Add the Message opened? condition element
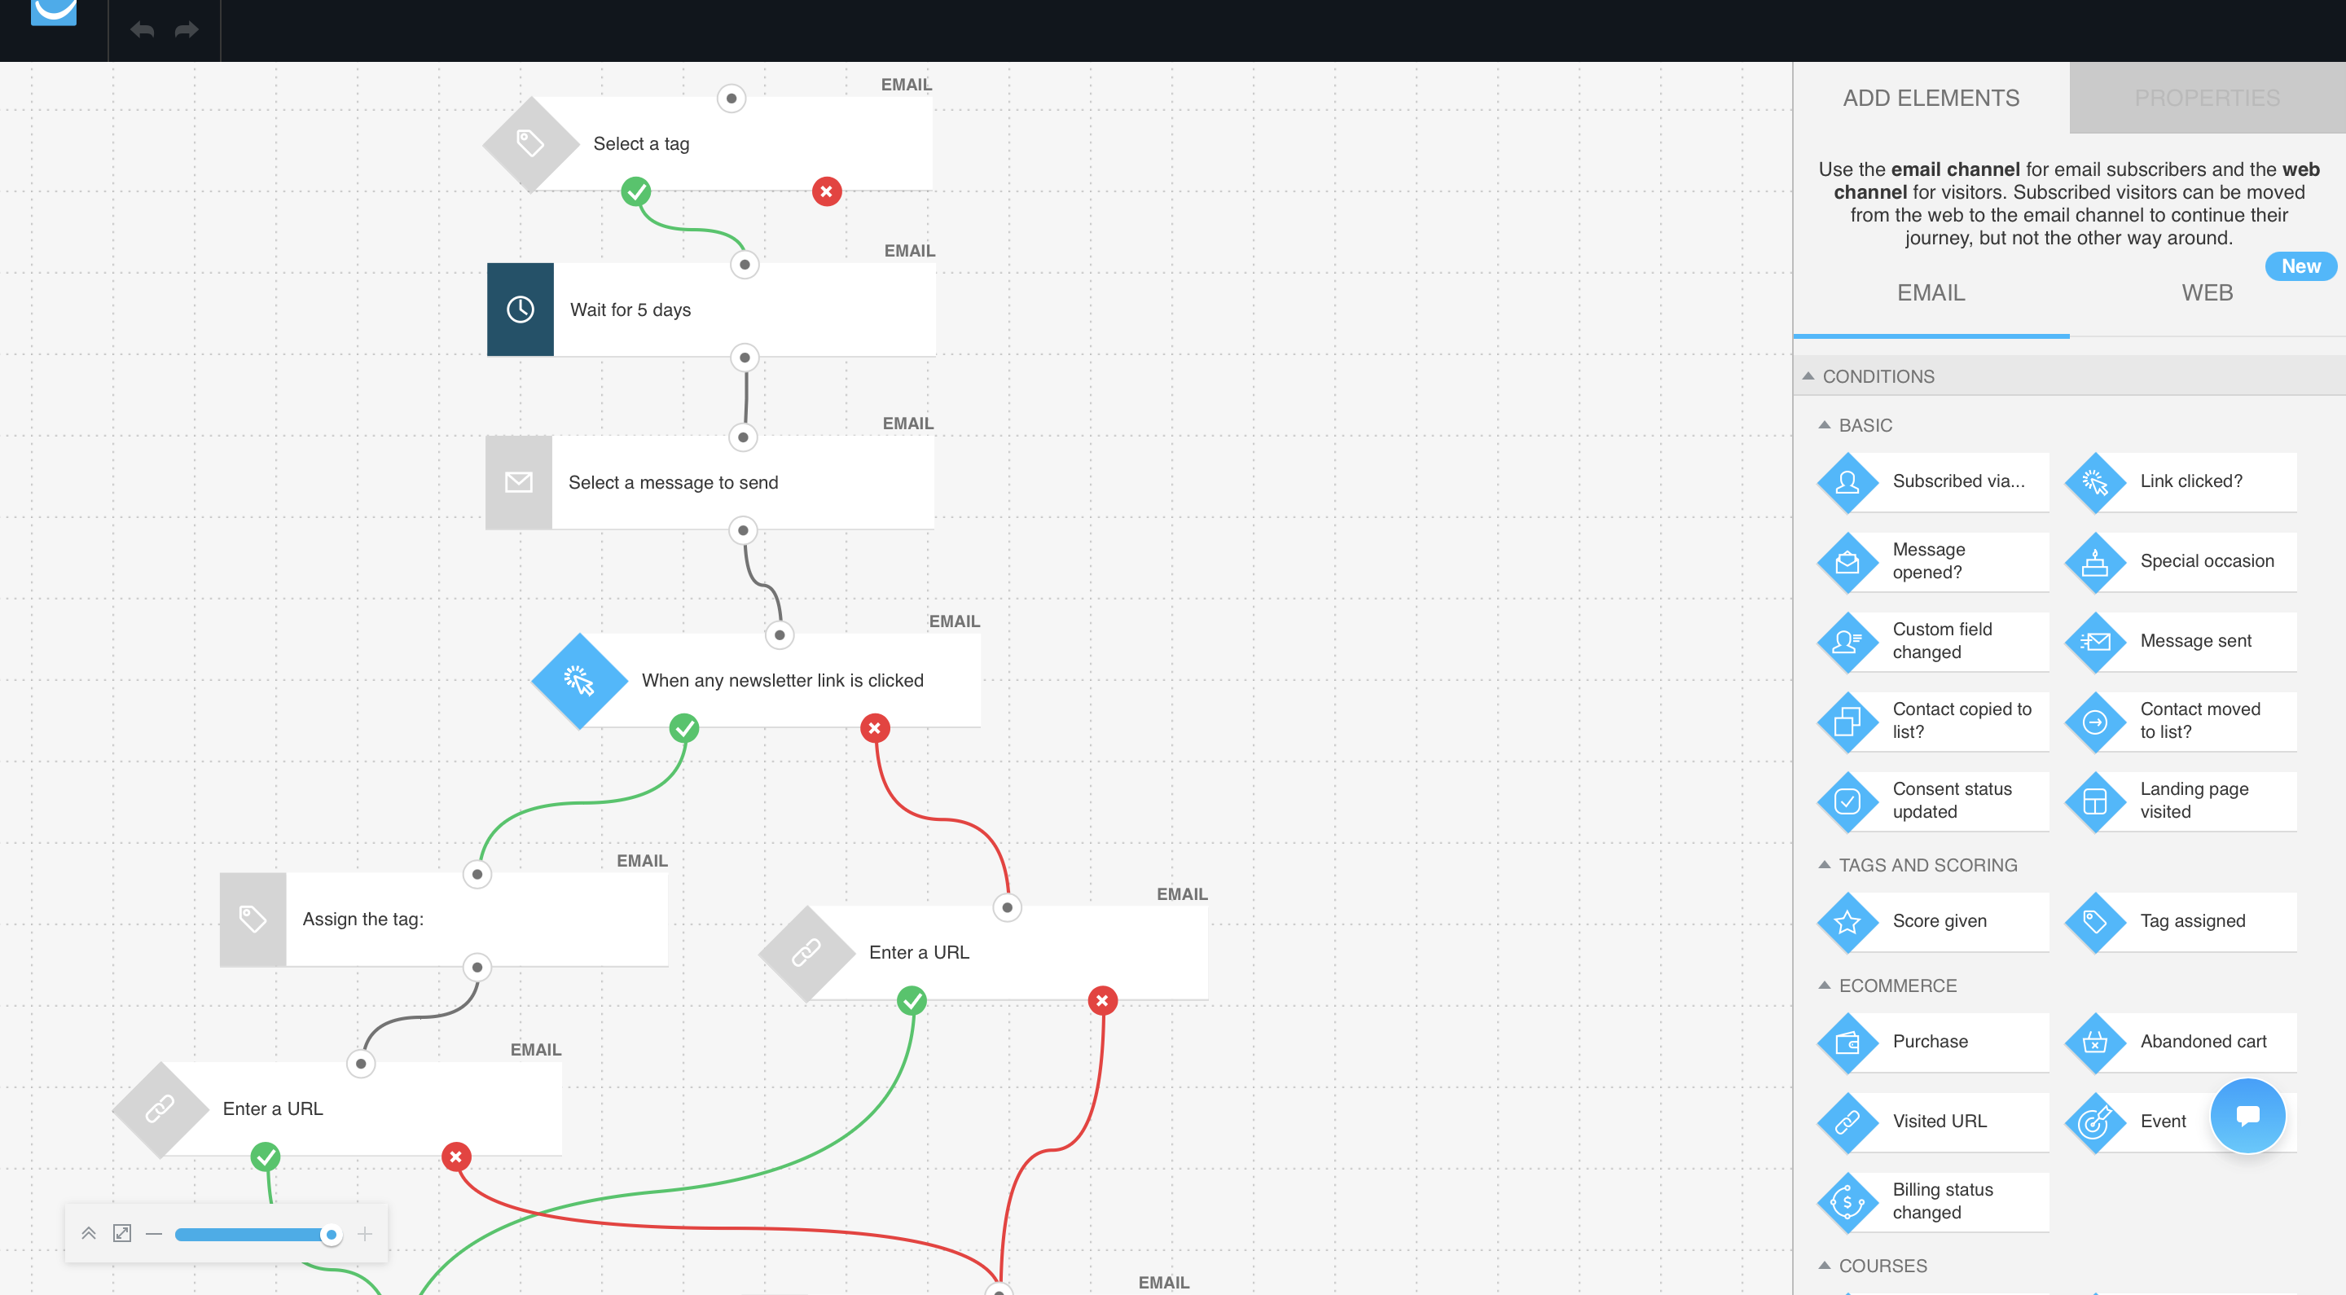 click(1932, 562)
